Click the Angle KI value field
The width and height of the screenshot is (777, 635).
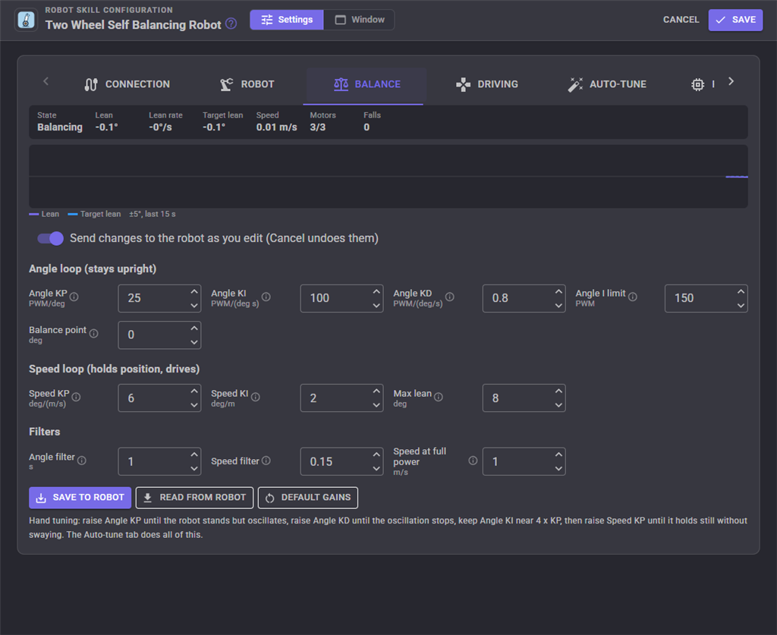point(341,298)
